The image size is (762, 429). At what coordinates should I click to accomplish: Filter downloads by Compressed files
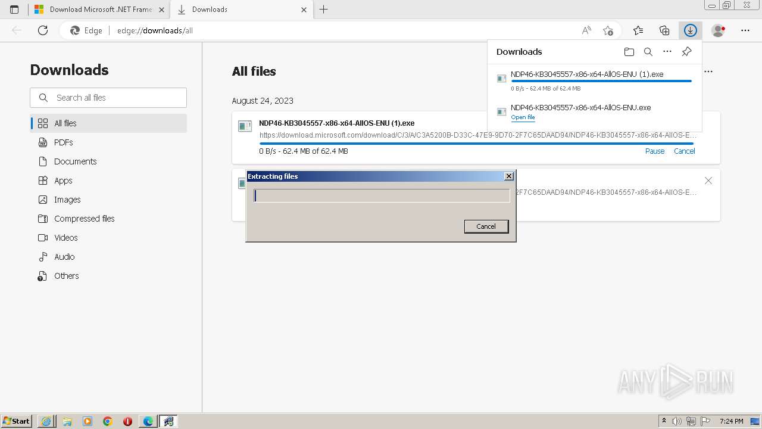tap(108, 219)
